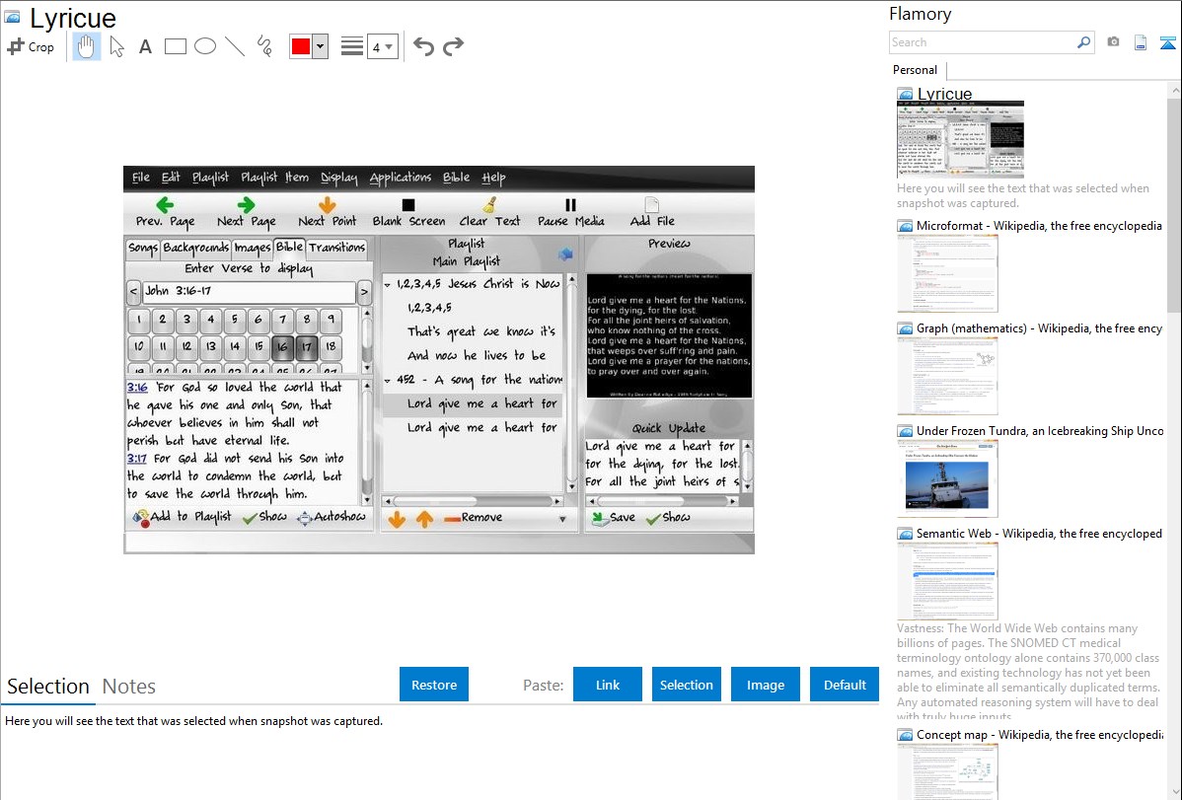This screenshot has width=1182, height=800.
Task: Undo the last edit
Action: (423, 46)
